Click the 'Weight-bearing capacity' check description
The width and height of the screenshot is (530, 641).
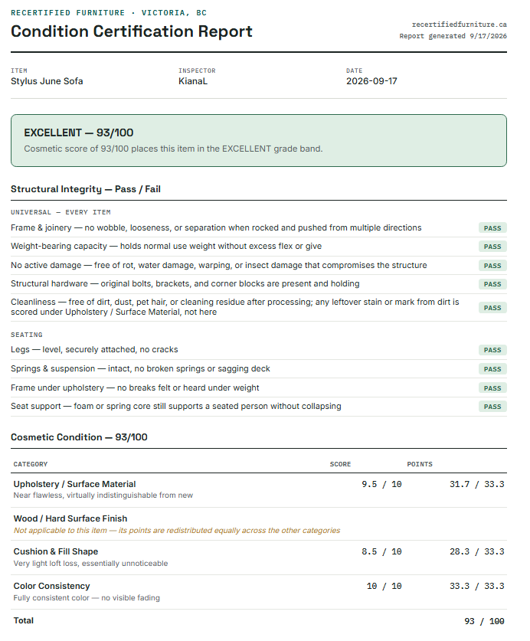click(166, 246)
